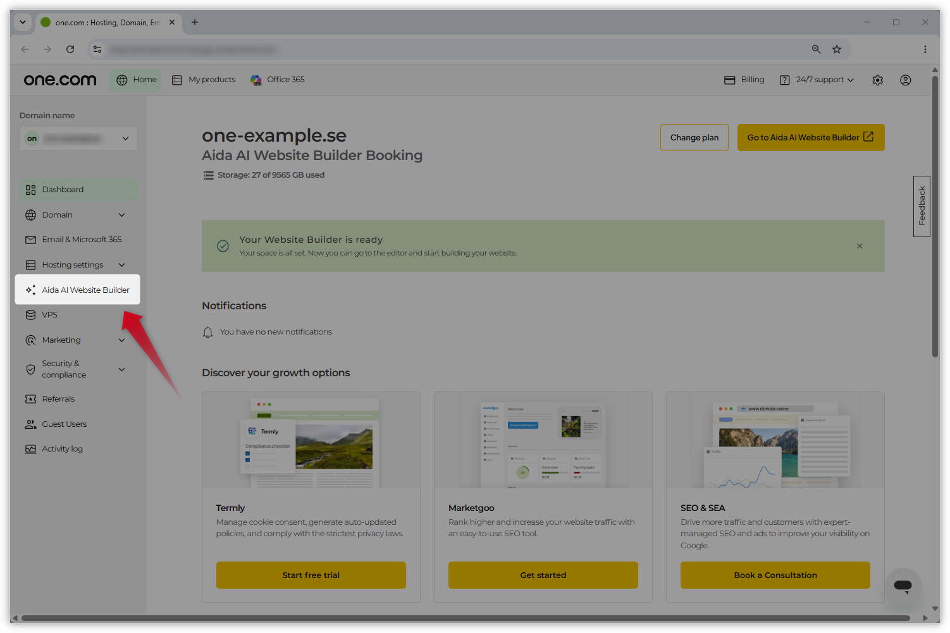
Task: Click the Marketgoo card preview image
Action: 543,440
